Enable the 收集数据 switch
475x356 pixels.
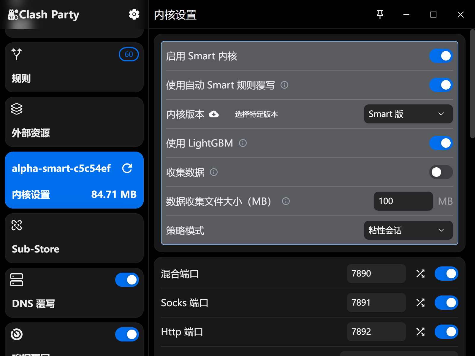click(x=441, y=172)
